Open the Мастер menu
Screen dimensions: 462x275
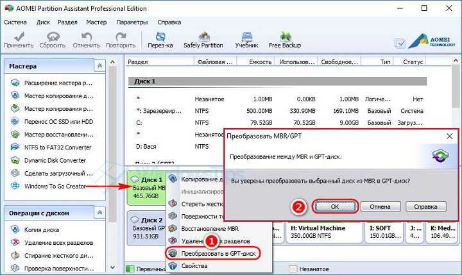tap(96, 22)
